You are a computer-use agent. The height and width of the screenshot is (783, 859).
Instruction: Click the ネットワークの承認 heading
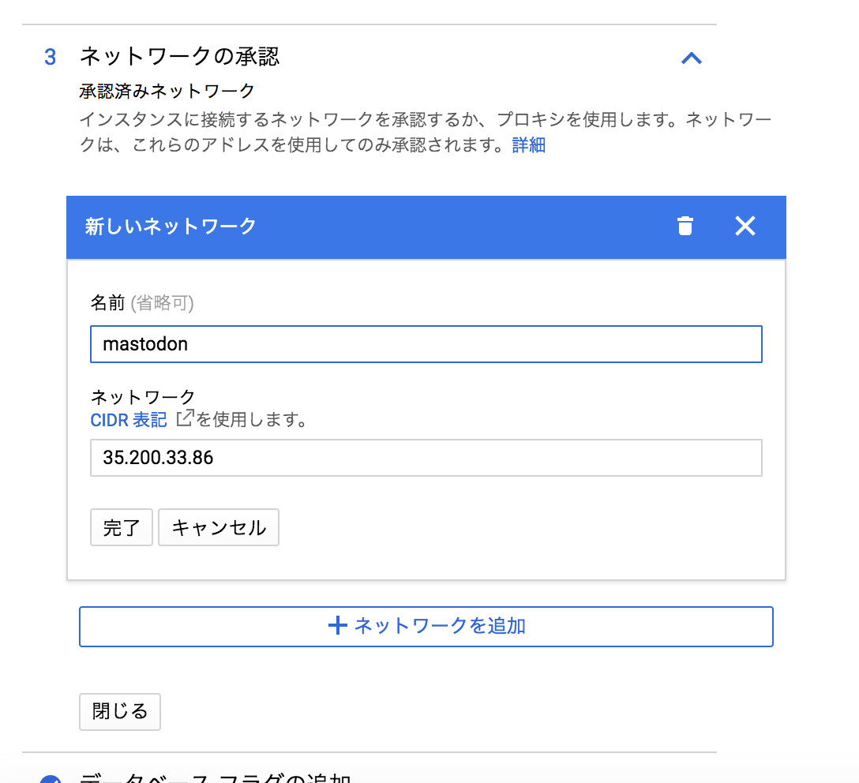[x=179, y=57]
